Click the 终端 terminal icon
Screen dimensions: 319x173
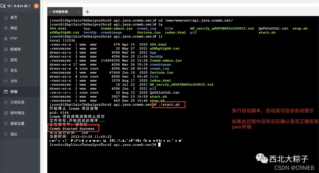coord(6,92)
